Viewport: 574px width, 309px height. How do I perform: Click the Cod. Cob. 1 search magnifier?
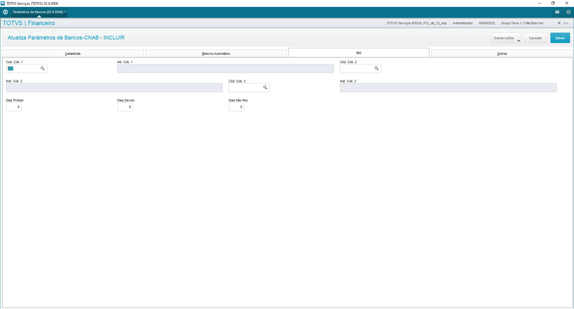(x=43, y=69)
